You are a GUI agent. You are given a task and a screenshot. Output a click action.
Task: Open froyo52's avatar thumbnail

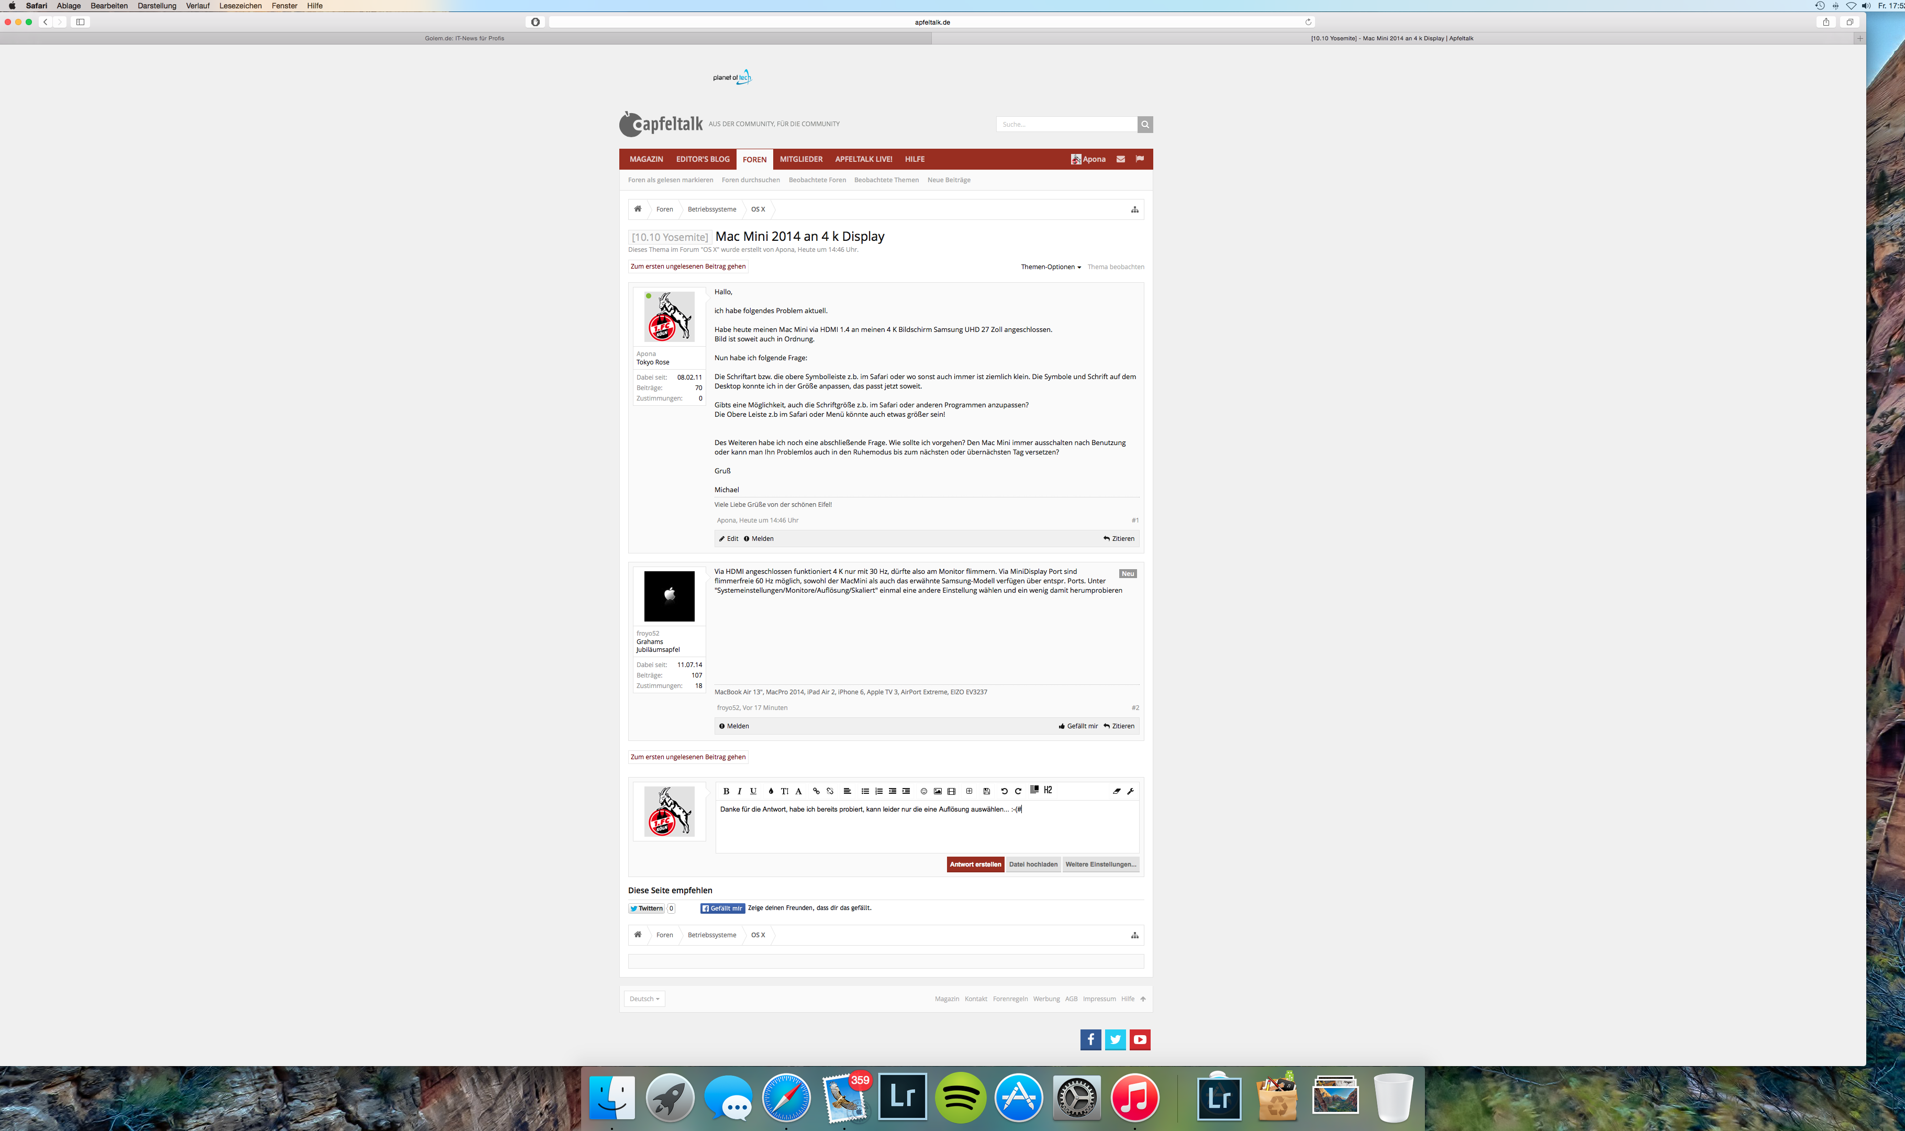click(x=669, y=596)
